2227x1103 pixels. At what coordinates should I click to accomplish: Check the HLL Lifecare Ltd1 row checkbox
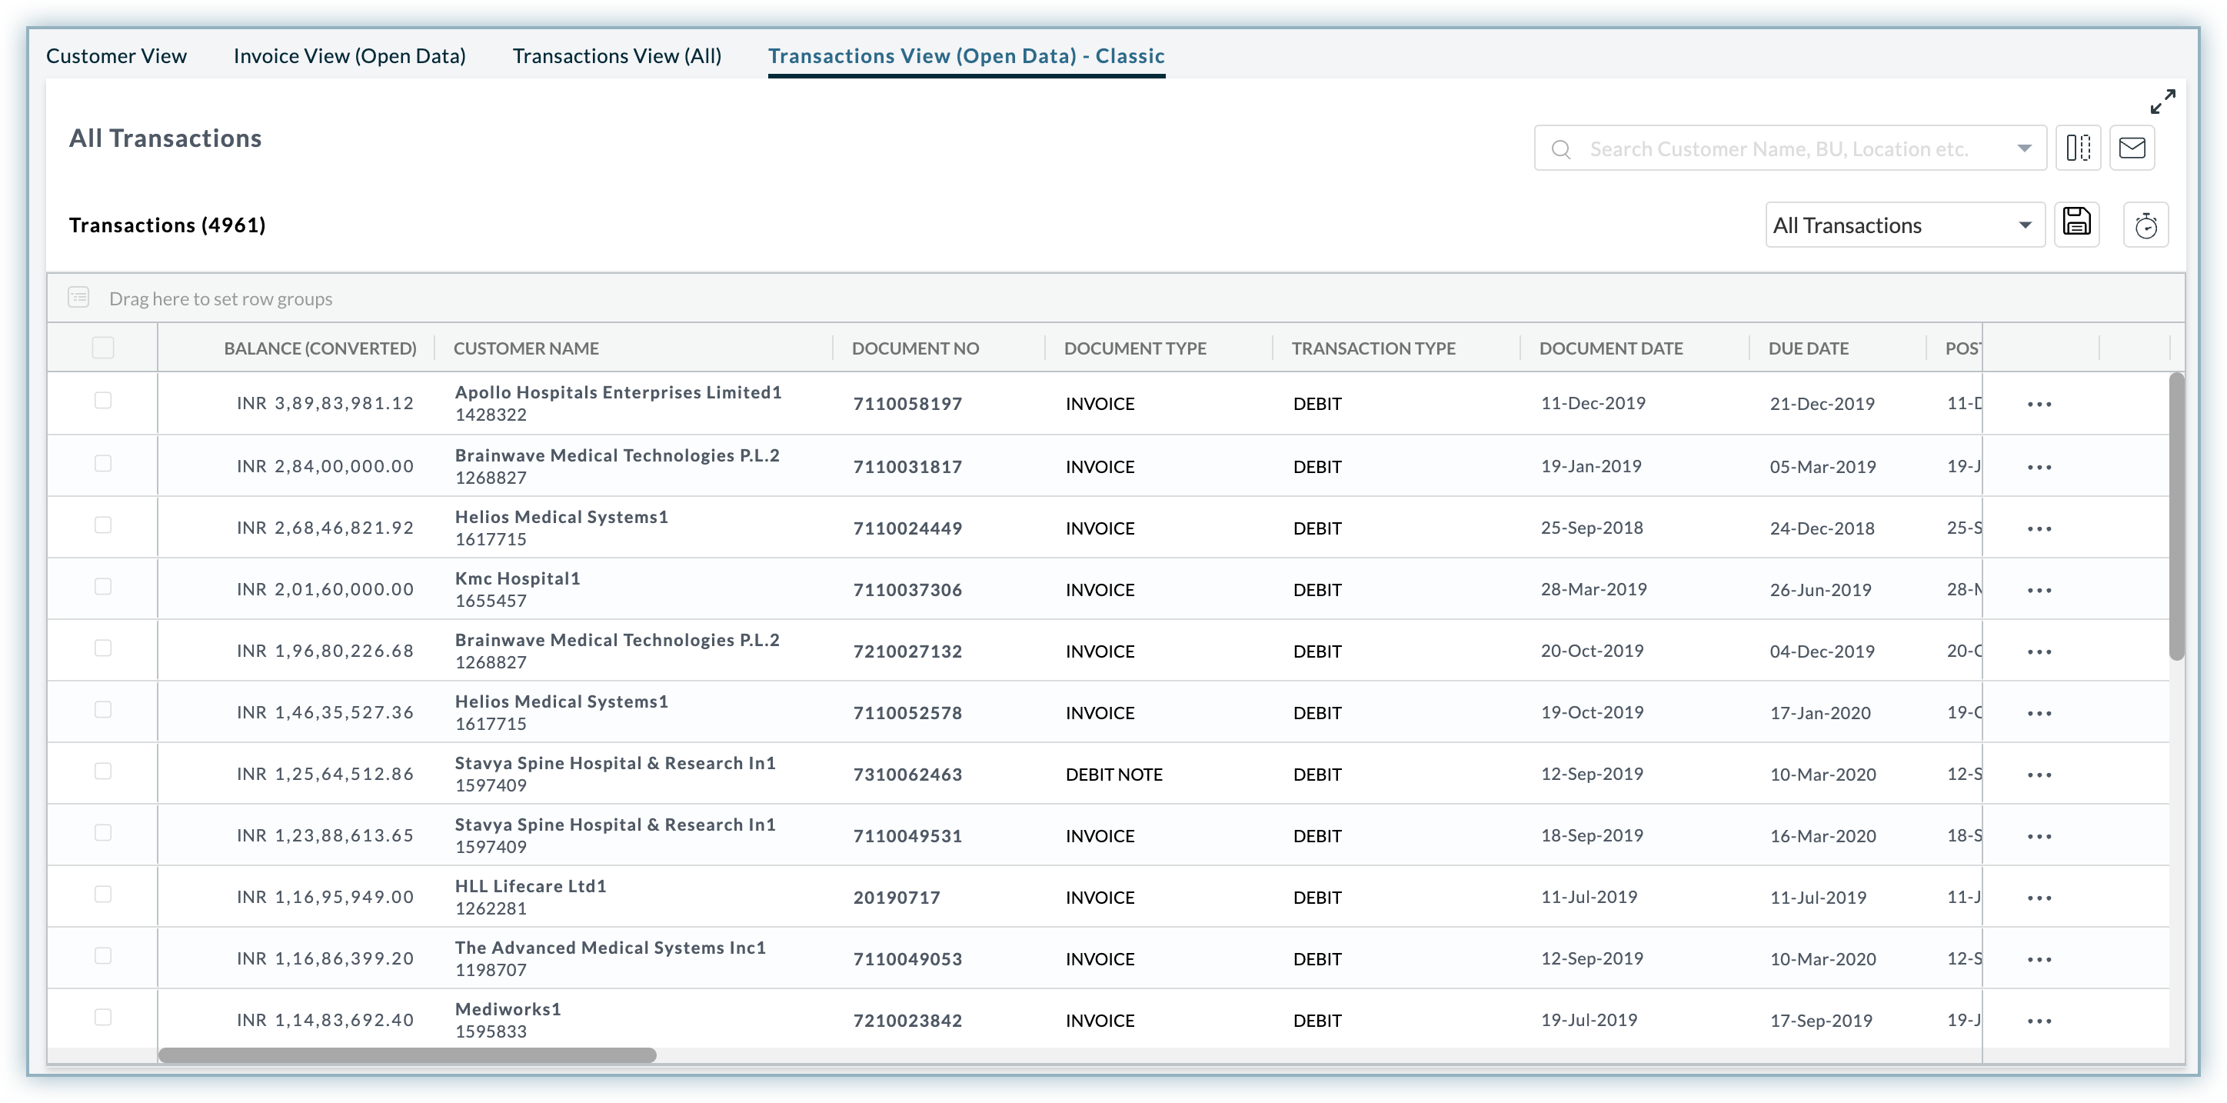point(103,894)
